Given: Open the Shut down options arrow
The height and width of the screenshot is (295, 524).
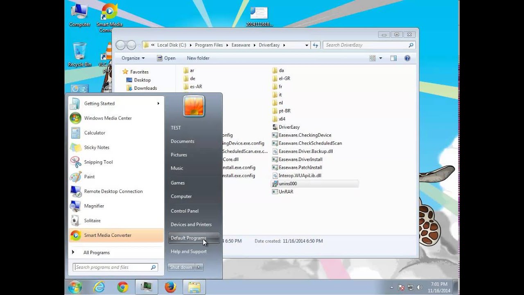Looking at the screenshot, I should tap(199, 267).
